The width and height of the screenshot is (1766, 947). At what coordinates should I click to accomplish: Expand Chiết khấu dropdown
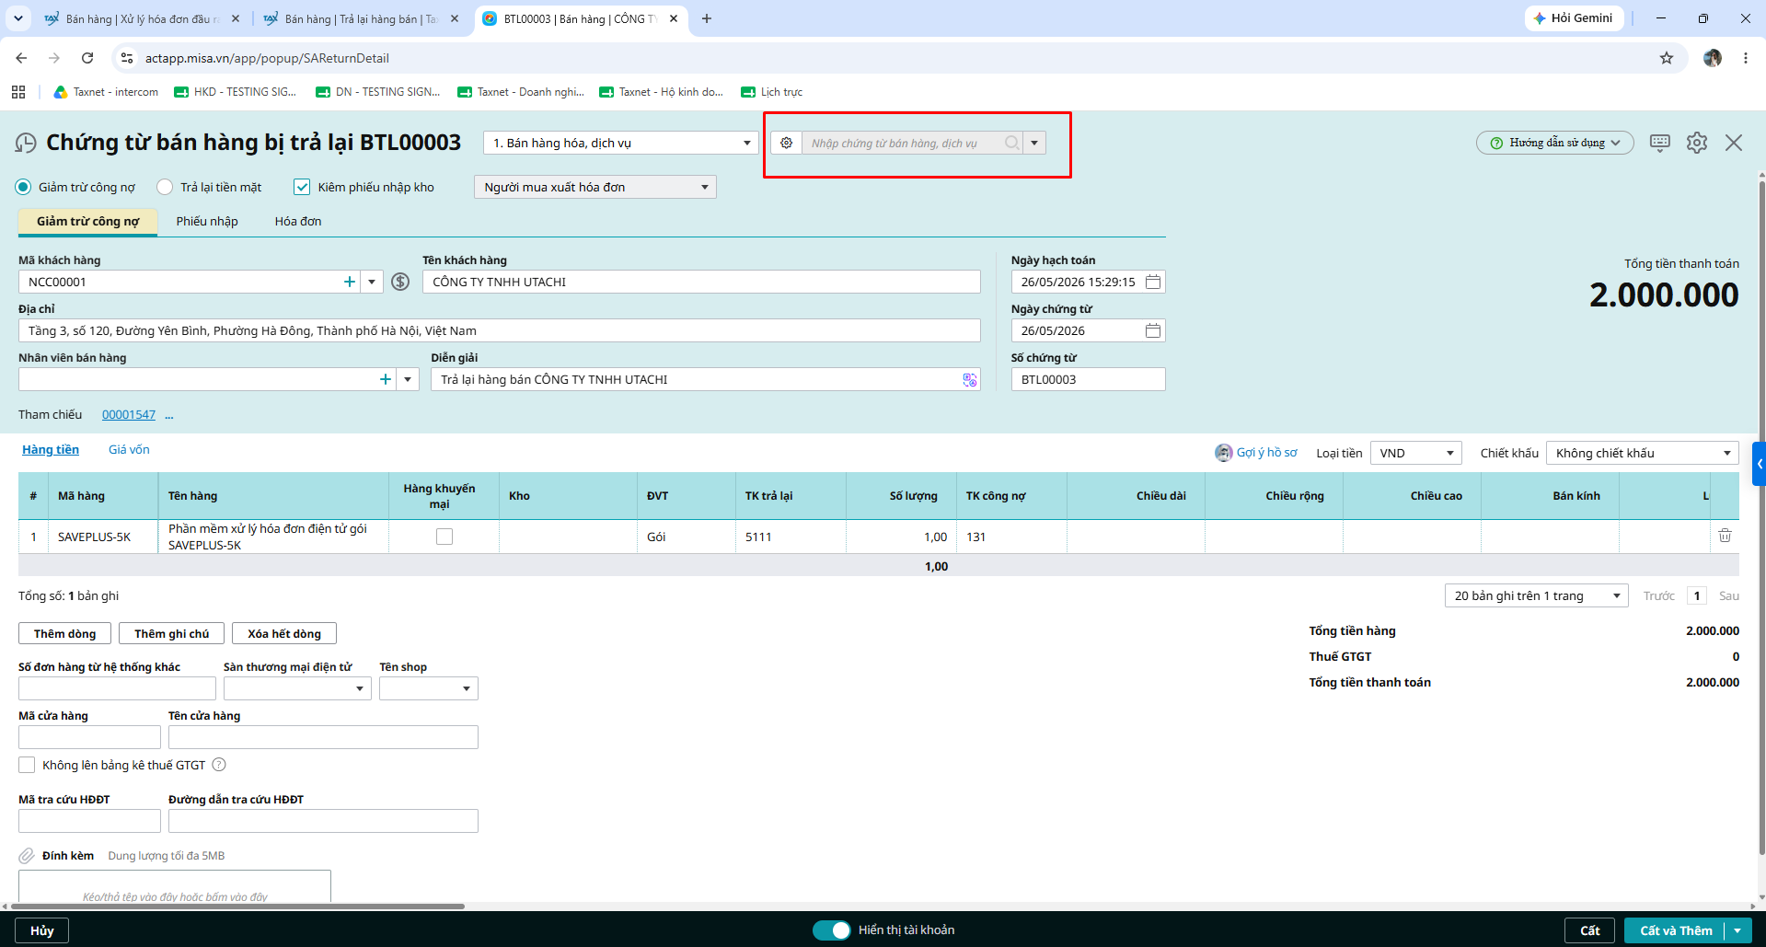coord(1642,453)
